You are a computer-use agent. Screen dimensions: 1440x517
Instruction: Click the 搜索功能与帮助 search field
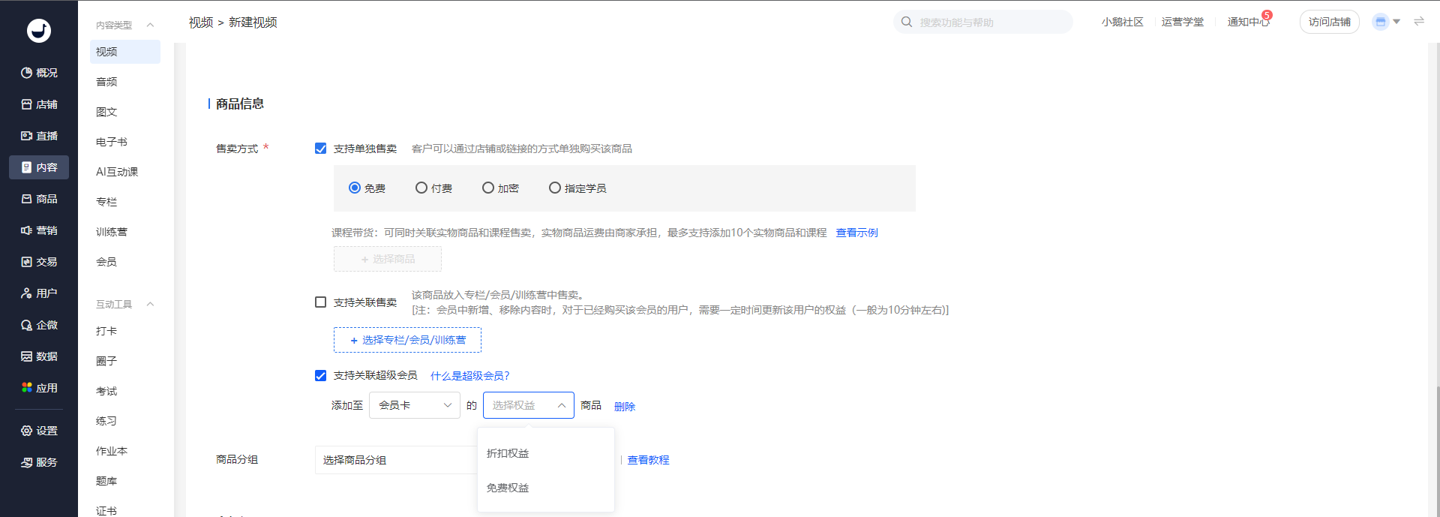tap(990, 23)
